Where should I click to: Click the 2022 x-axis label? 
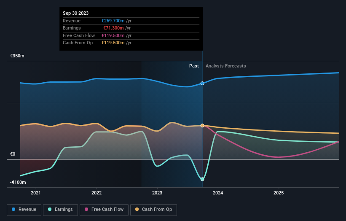coord(97,193)
